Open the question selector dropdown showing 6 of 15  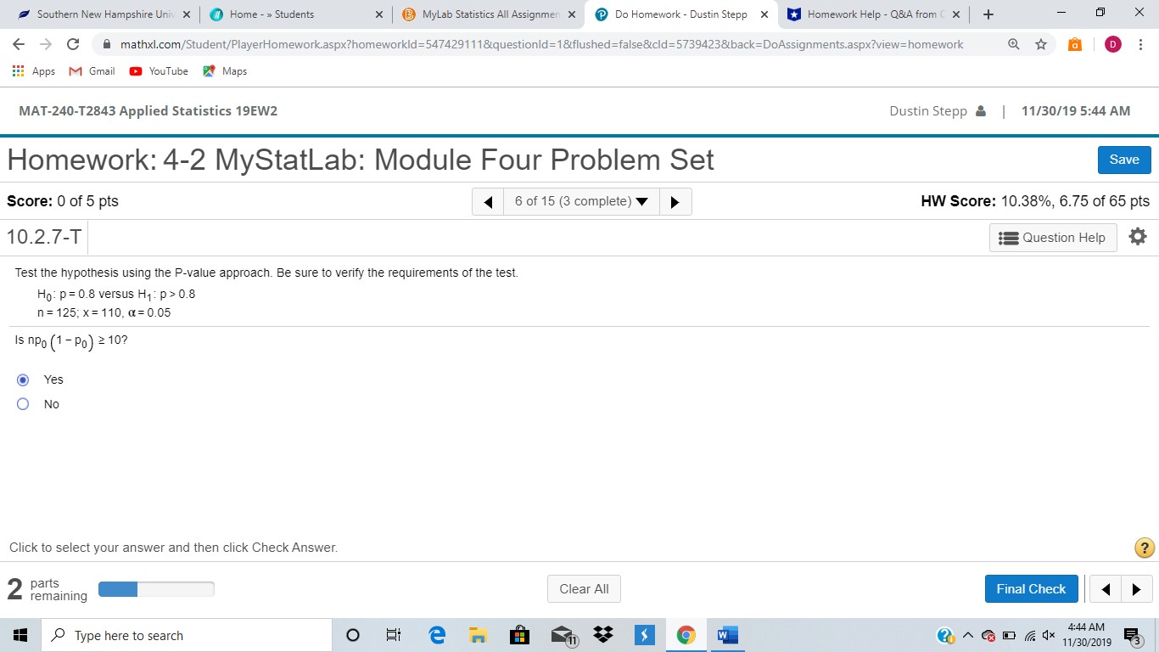(581, 201)
